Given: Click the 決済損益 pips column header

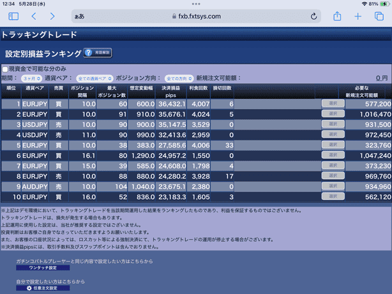Looking at the screenshot, I should tap(170, 91).
